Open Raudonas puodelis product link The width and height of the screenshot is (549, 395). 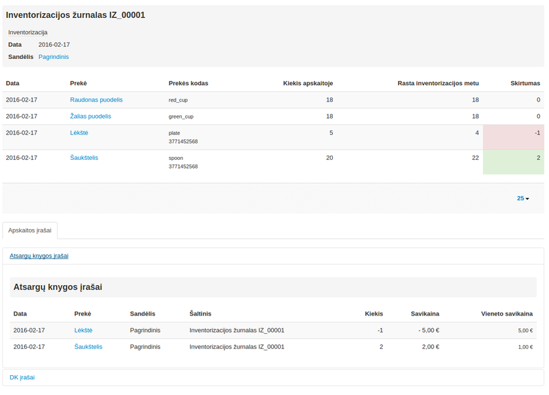click(96, 99)
